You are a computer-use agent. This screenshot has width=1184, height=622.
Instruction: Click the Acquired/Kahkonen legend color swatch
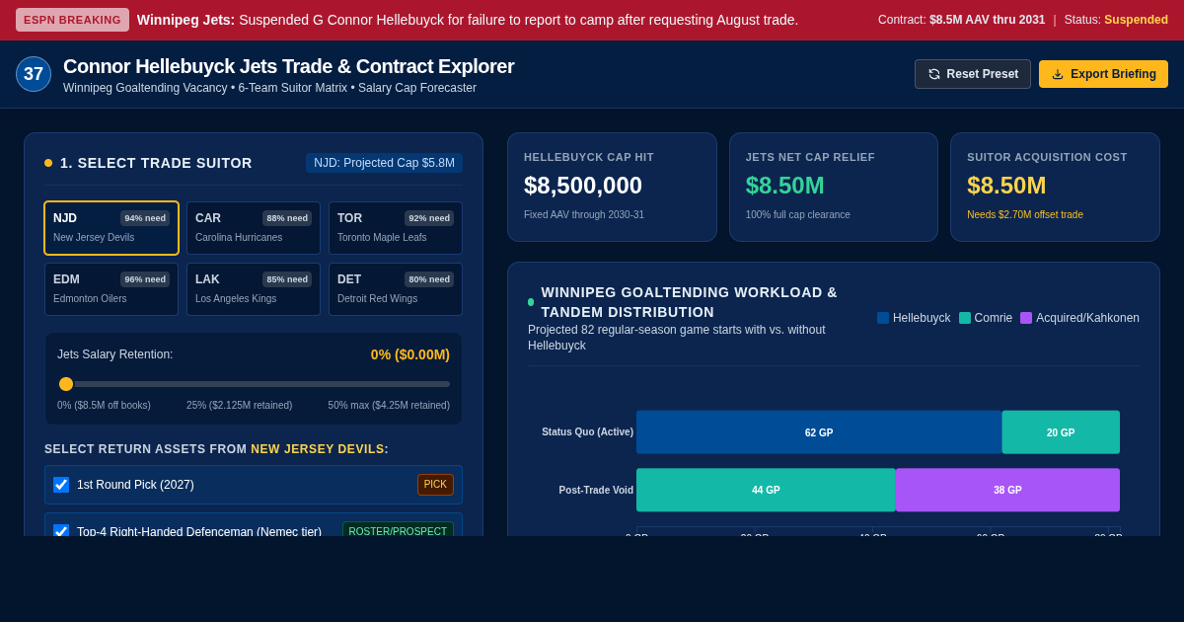click(x=1026, y=318)
